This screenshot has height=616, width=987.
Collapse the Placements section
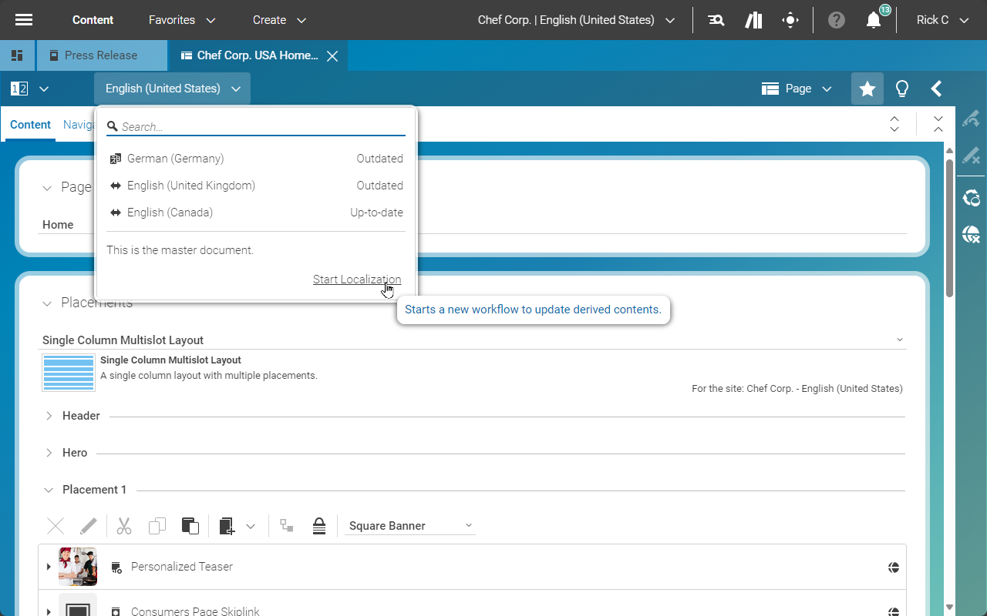[46, 303]
